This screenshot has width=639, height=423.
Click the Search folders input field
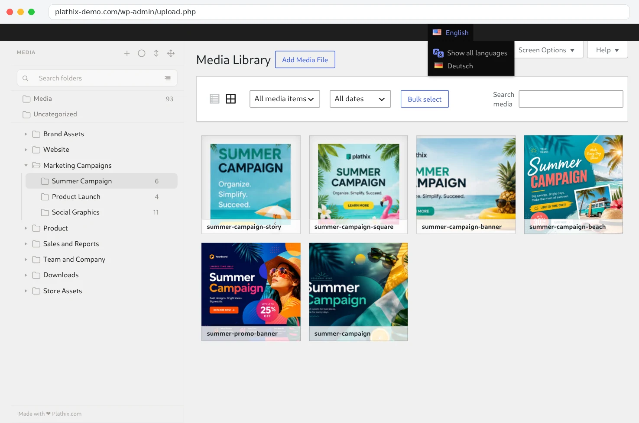(x=97, y=78)
